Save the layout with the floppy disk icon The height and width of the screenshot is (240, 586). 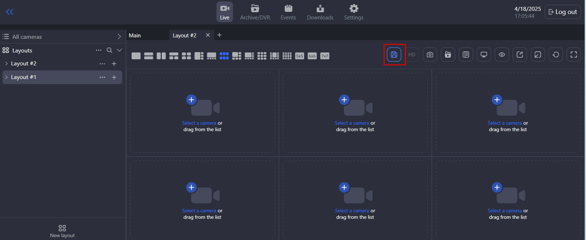(394, 55)
